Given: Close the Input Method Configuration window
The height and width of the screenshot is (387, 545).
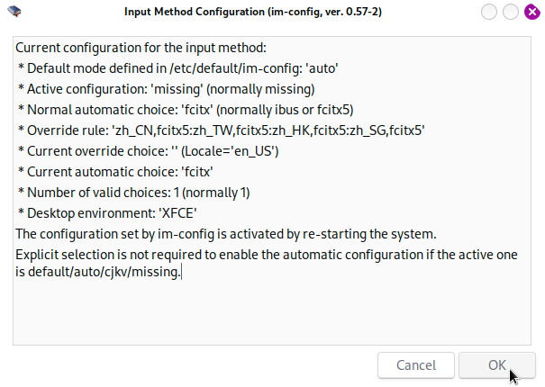Looking at the screenshot, I should point(532,12).
